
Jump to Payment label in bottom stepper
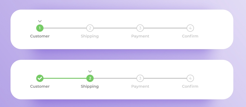(x=140, y=87)
